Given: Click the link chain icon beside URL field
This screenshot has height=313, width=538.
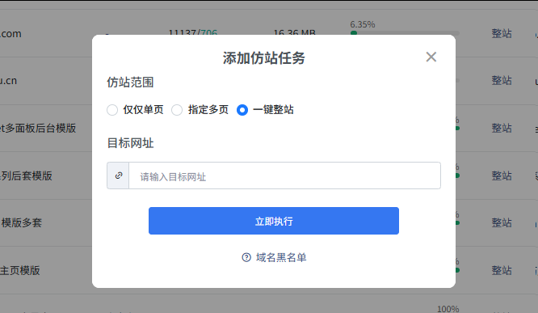Looking at the screenshot, I should [119, 176].
